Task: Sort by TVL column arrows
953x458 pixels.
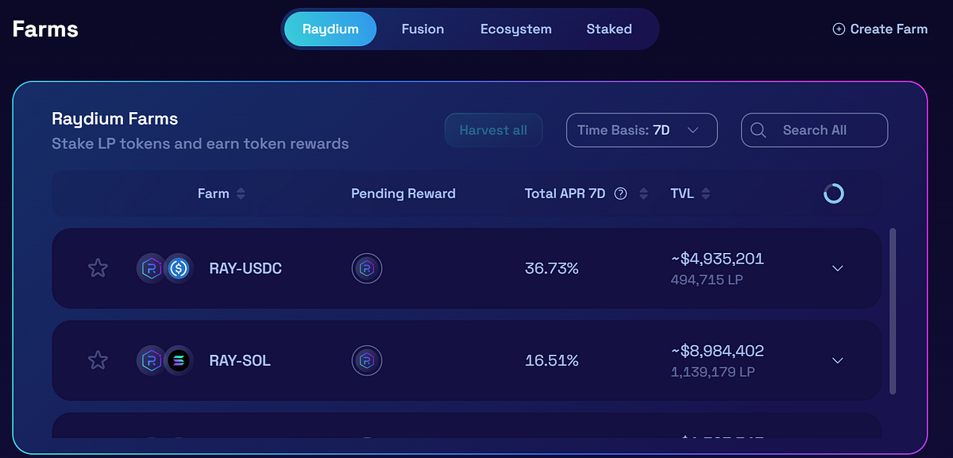Action: [x=706, y=194]
